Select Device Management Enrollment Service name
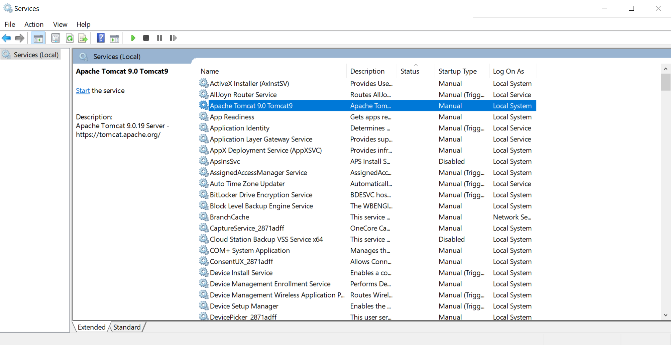Image resolution: width=671 pixels, height=345 pixels. [x=270, y=284]
